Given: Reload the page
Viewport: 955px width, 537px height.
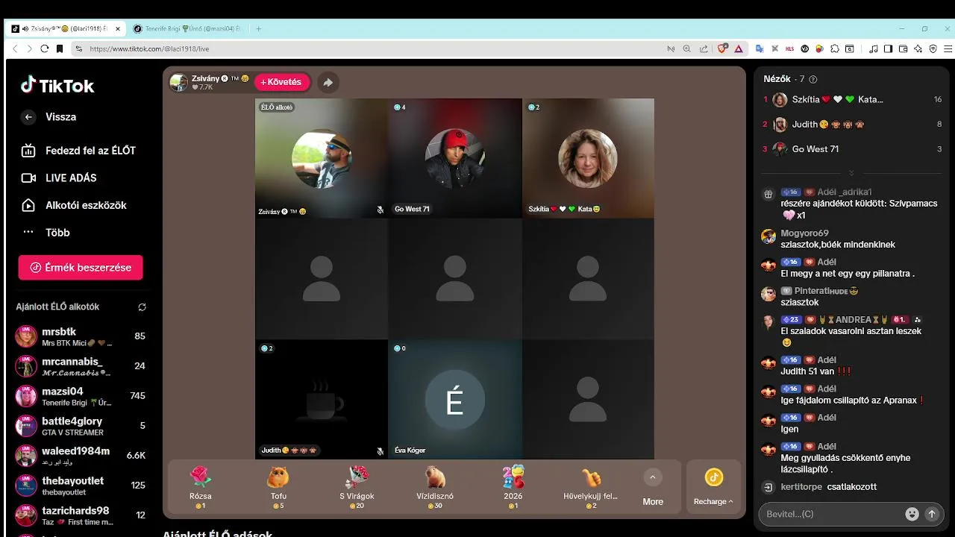Looking at the screenshot, I should (44, 48).
